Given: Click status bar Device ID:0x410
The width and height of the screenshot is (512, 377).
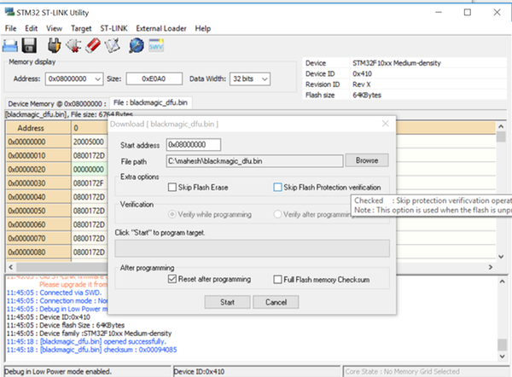Looking at the screenshot, I should [x=199, y=371].
